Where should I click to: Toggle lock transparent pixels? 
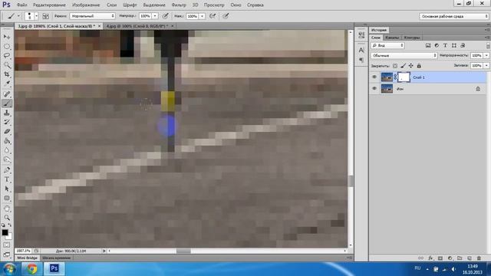tap(395, 66)
